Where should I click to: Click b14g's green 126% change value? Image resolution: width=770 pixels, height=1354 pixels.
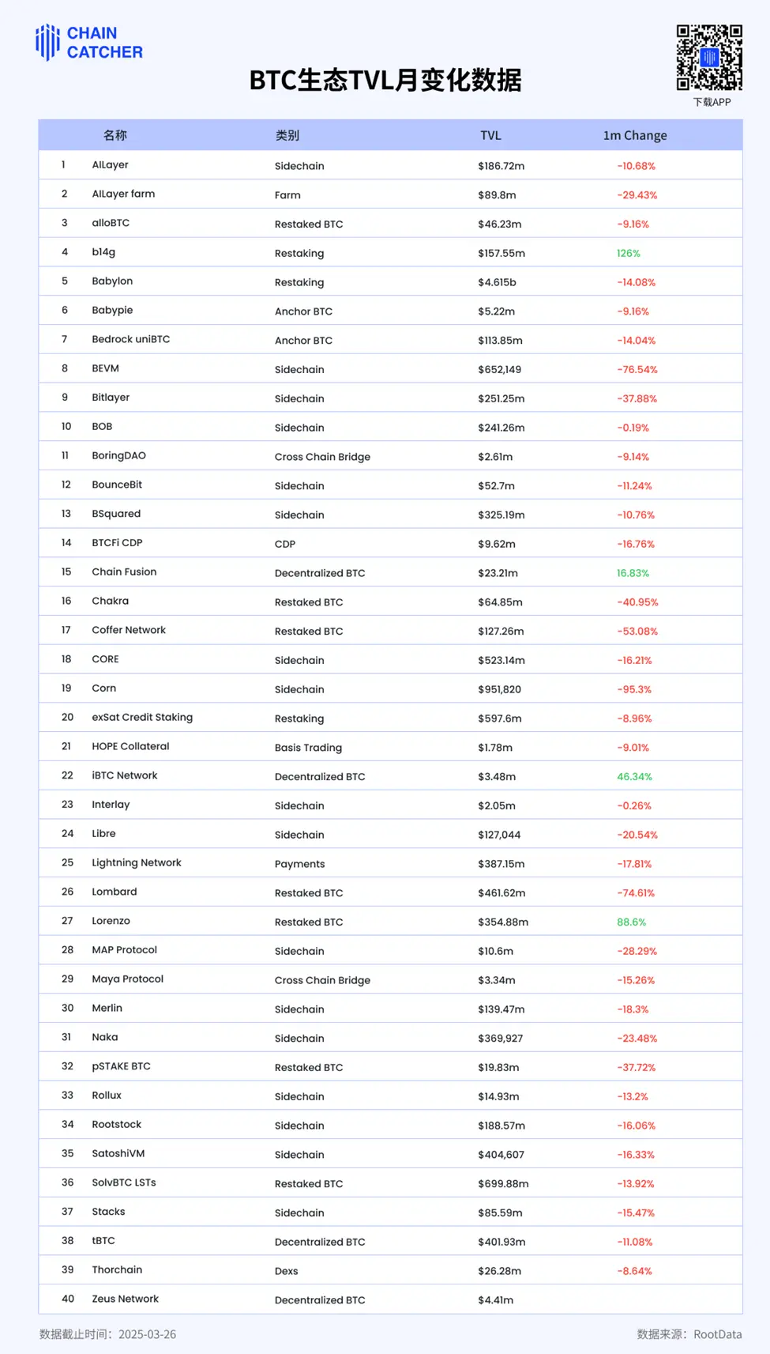(629, 253)
